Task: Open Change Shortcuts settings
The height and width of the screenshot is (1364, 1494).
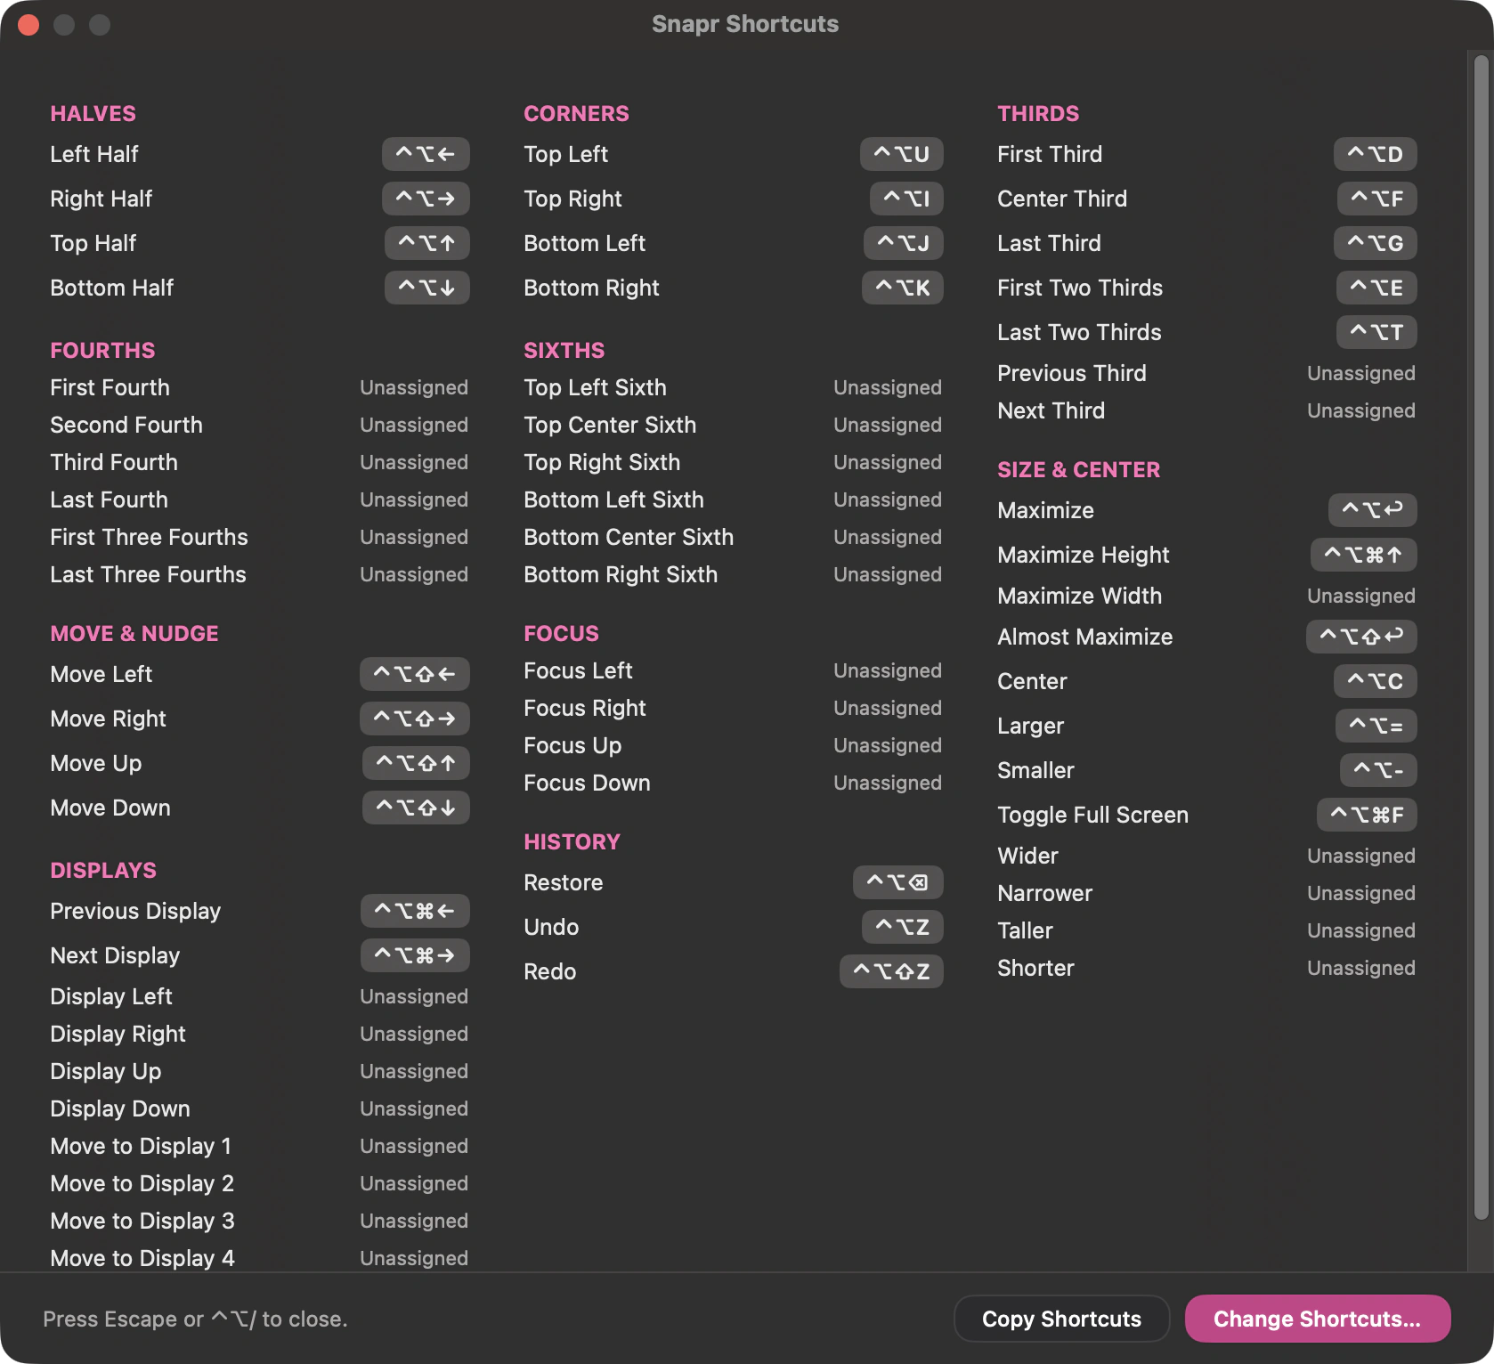Action: click(x=1318, y=1319)
